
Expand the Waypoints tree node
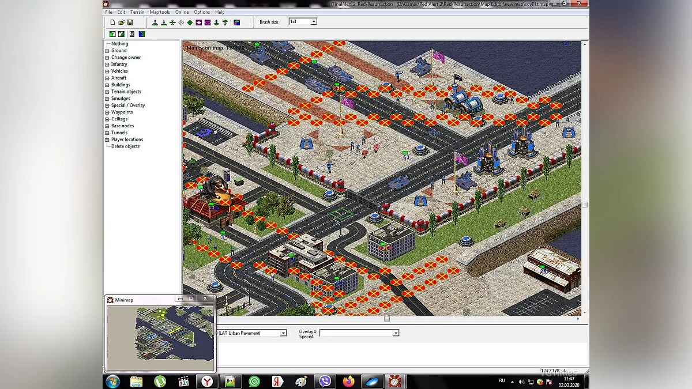pyautogui.click(x=107, y=112)
